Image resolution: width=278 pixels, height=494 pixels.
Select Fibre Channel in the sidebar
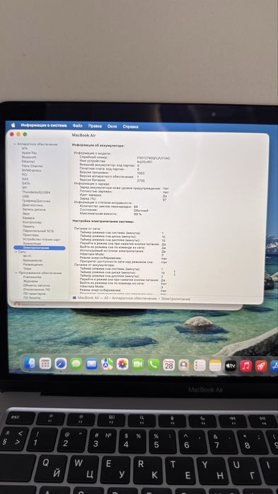pos(33,166)
